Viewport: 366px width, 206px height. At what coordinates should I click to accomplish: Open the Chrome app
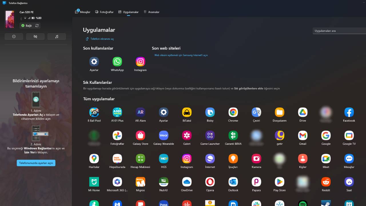point(233,112)
